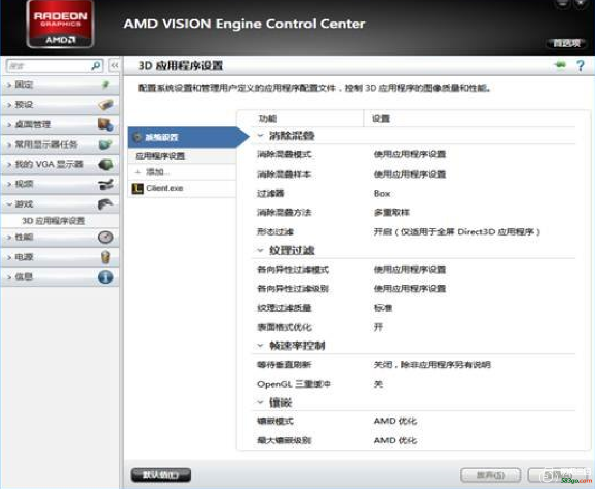
Task: Click the 放弃(S) discard button
Action: pyautogui.click(x=490, y=475)
